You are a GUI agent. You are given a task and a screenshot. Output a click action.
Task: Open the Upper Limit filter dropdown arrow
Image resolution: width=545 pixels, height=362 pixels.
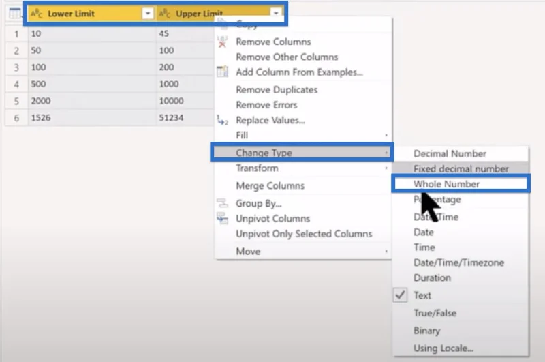pos(276,13)
